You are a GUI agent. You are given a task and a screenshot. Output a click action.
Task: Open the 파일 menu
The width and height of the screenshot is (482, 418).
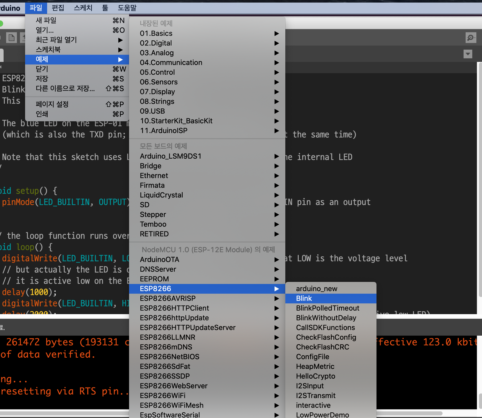tap(36, 8)
